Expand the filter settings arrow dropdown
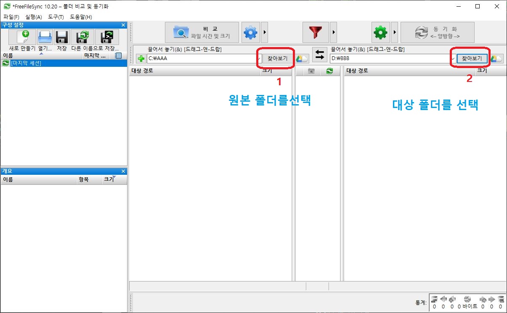Image resolution: width=507 pixels, height=313 pixels. click(x=334, y=32)
